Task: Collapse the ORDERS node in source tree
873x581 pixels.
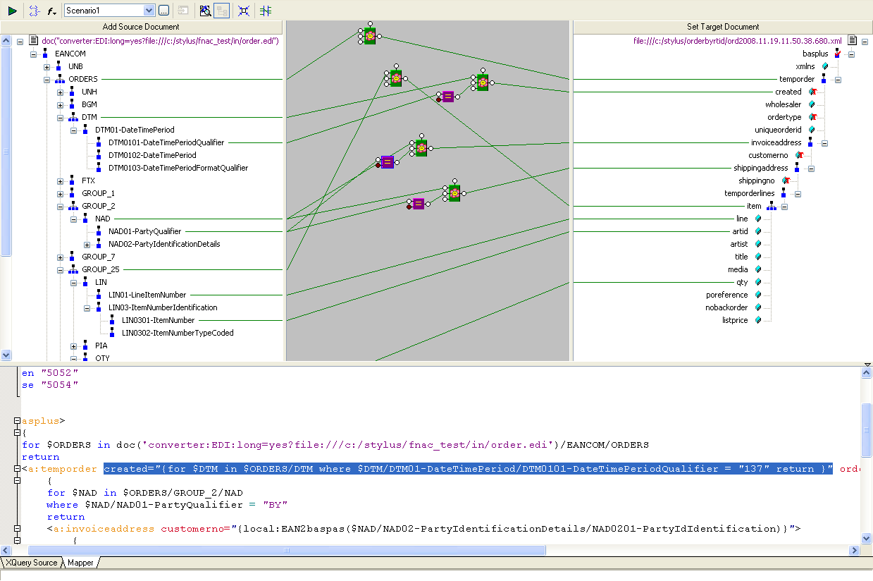Action: coord(47,80)
